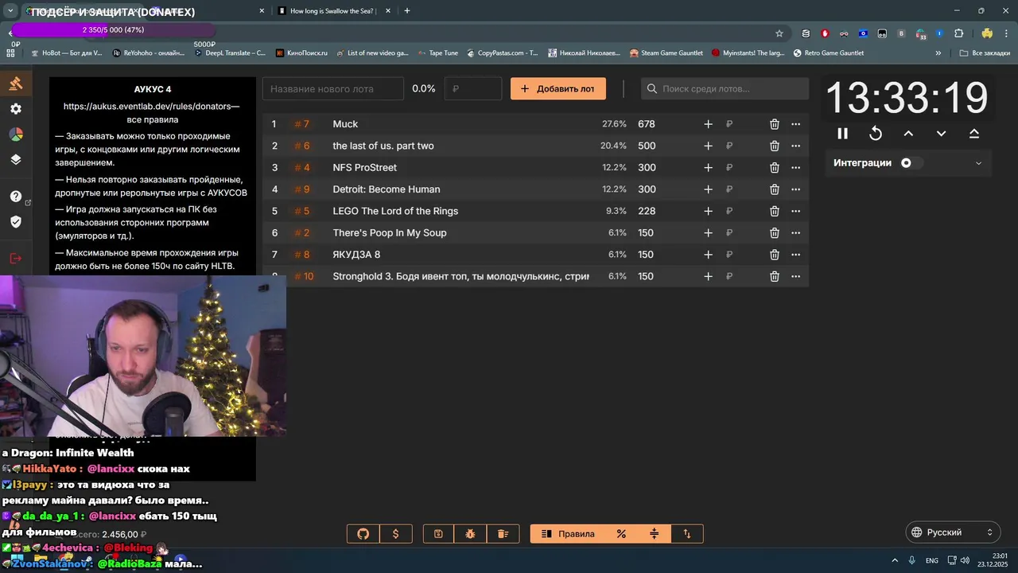Viewport: 1018px width, 573px height.
Task: Toggle the percent display button
Action: [x=621, y=534]
